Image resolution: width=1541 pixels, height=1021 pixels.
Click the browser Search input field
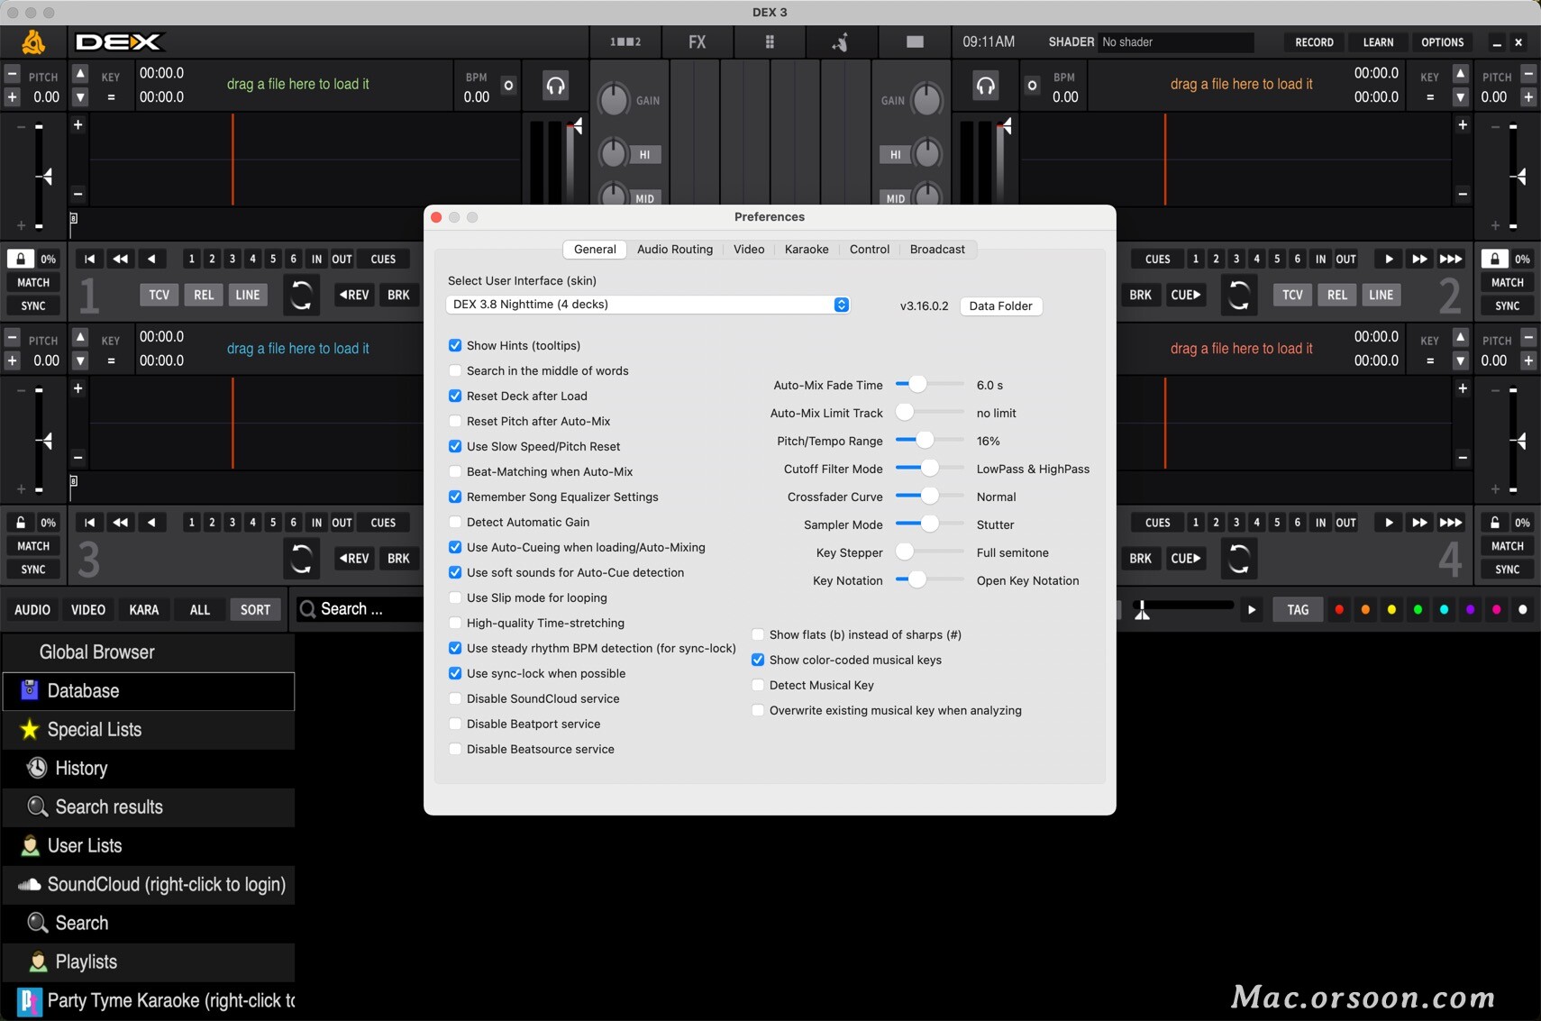click(x=360, y=609)
